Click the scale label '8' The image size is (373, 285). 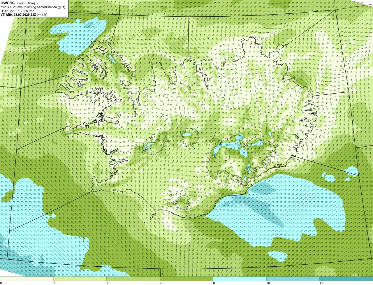214,283
